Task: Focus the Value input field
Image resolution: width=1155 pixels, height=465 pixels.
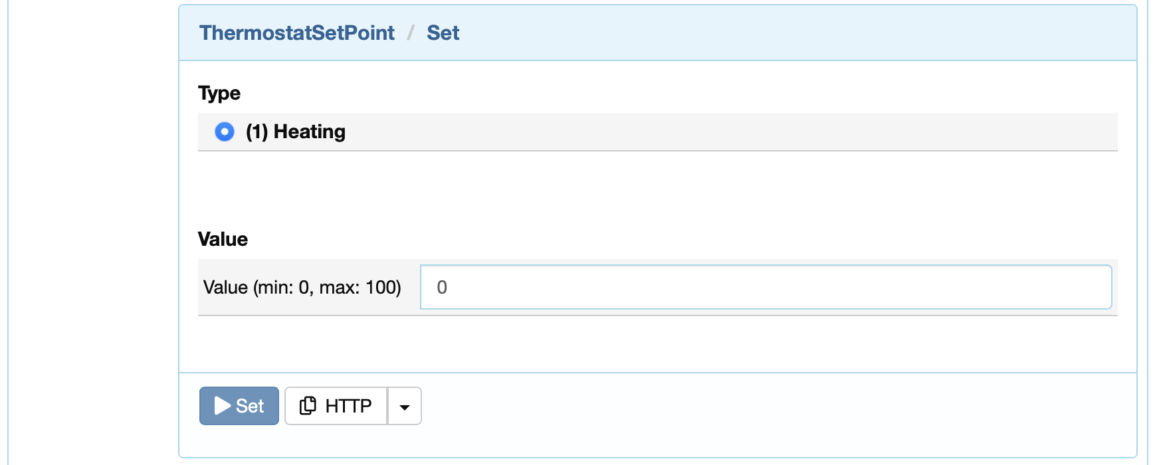Action: coord(766,287)
